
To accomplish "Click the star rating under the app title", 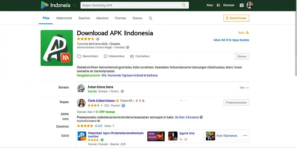I will 86,39.
